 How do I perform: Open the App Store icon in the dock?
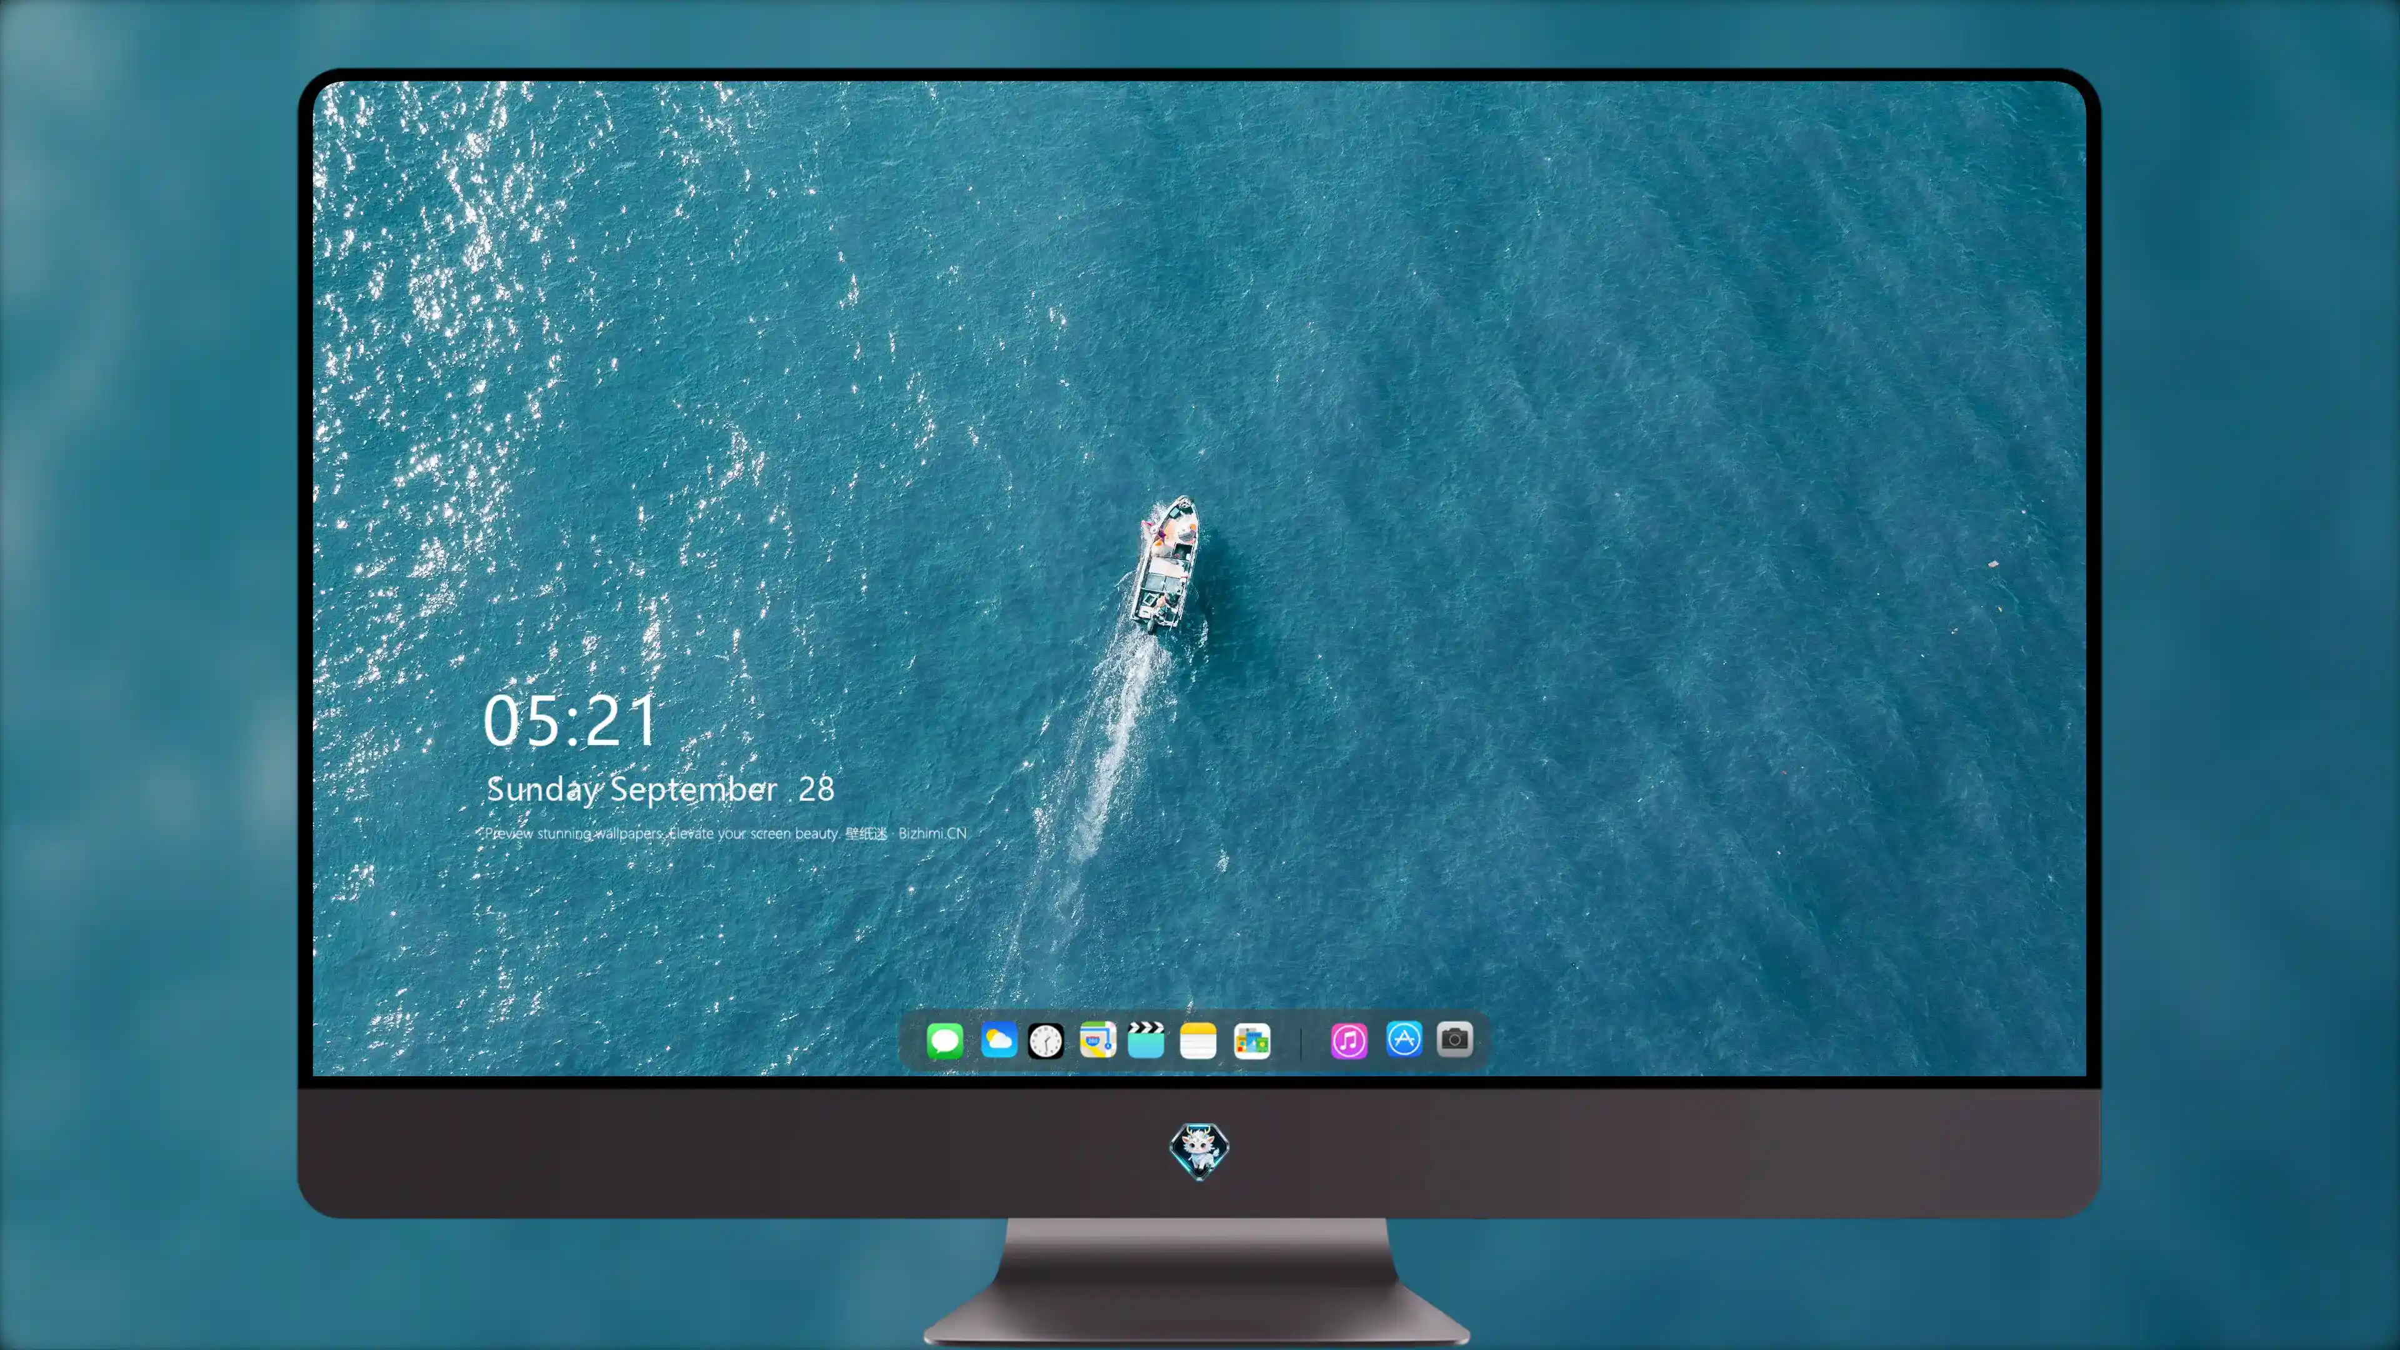click(1404, 1039)
